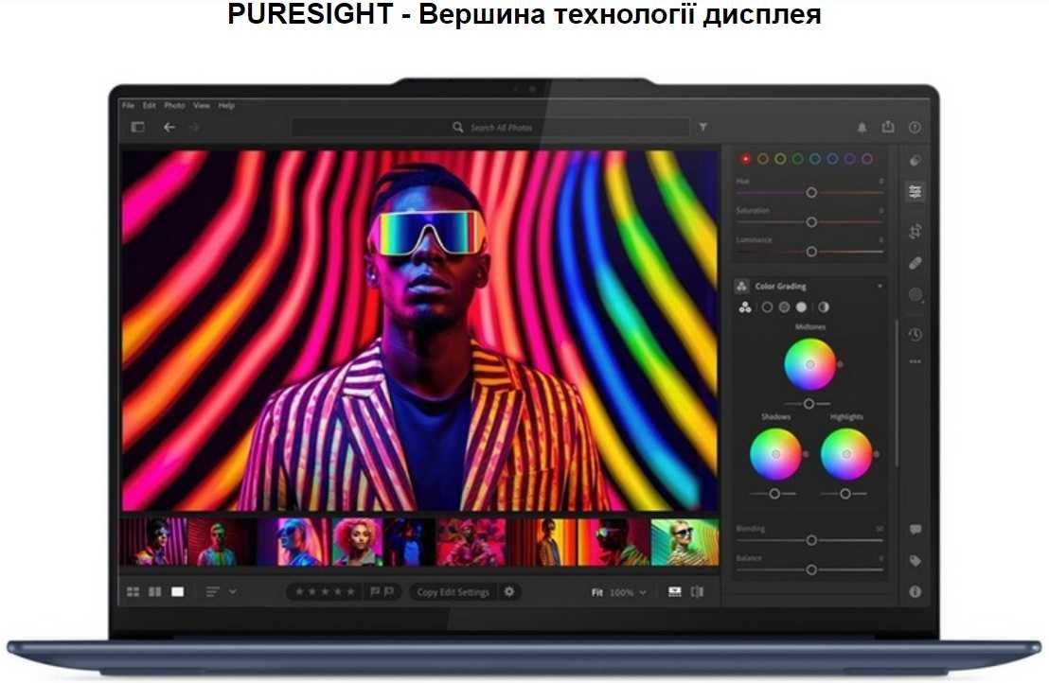
Task: Open the Edit menu
Action: tap(150, 106)
